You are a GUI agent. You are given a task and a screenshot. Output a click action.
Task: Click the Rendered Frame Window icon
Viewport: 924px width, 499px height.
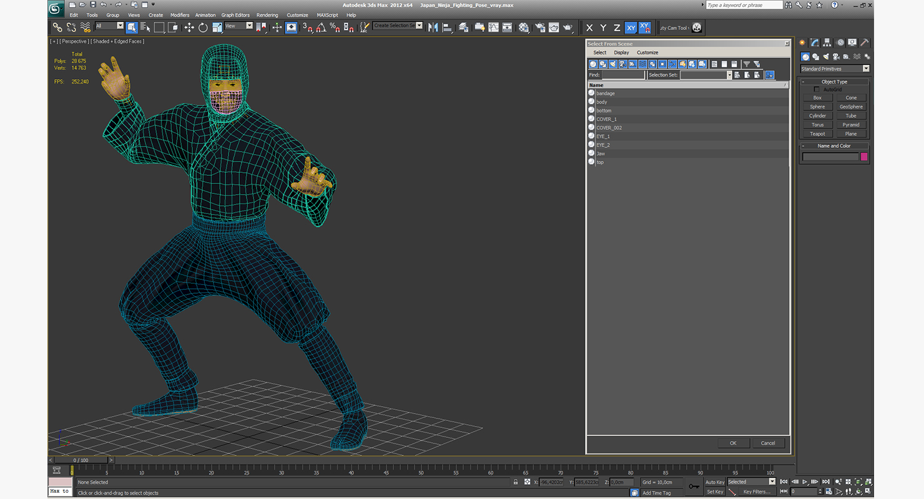click(553, 27)
